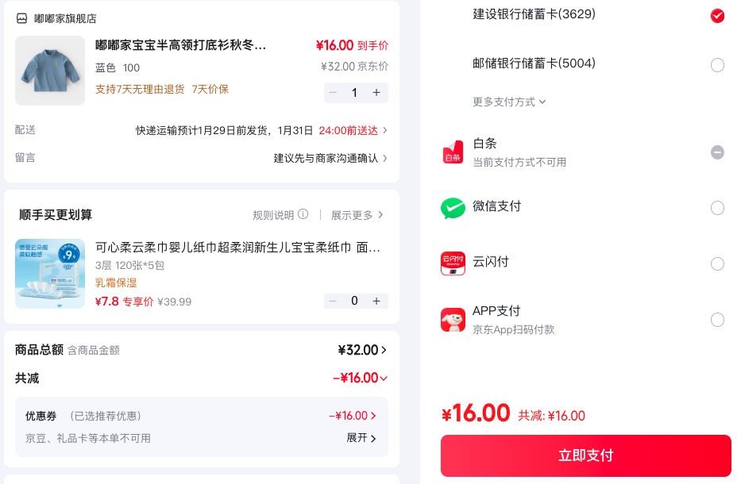Expand 京豆、礼品卡 section via 展开
Screen dimensions: 737x484
[361, 438]
